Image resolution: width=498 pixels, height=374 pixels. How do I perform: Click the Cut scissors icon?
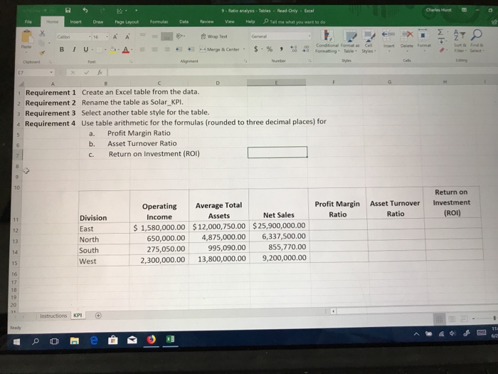[42, 33]
